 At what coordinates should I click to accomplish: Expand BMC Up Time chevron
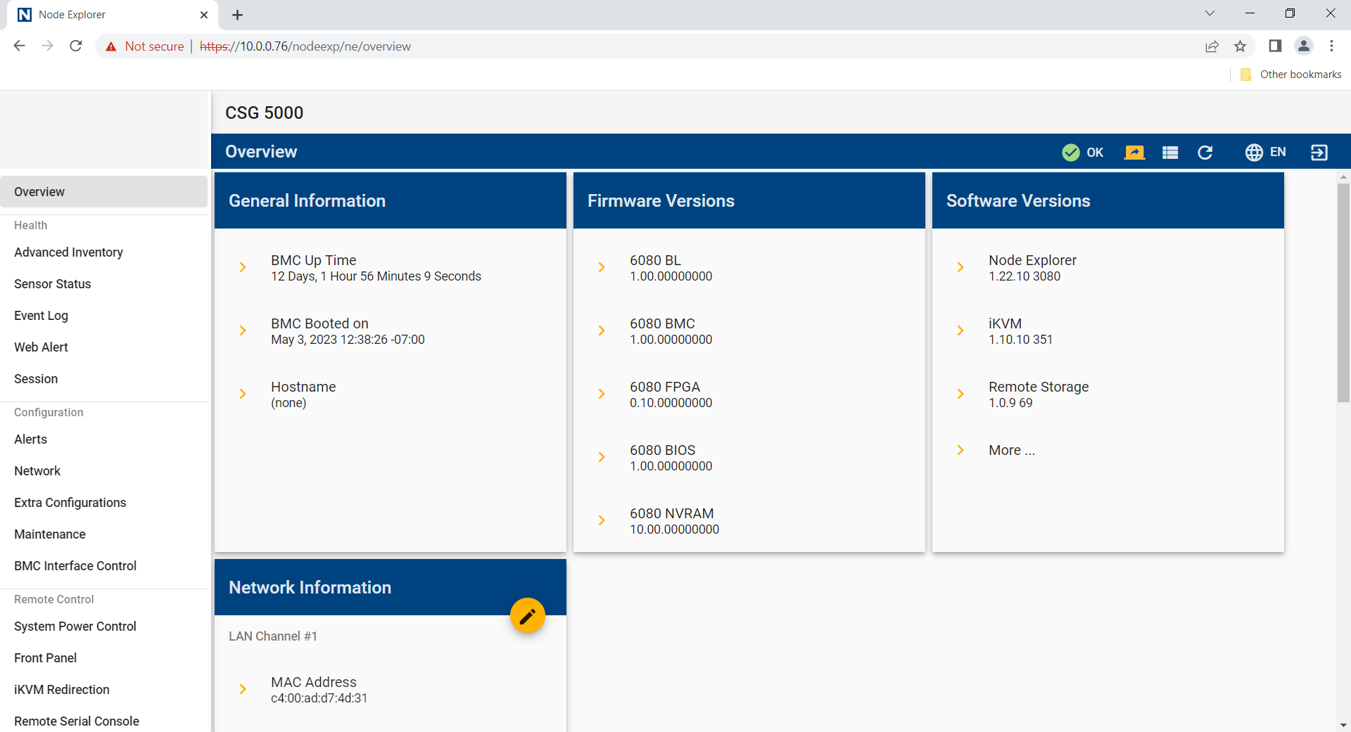coord(243,267)
